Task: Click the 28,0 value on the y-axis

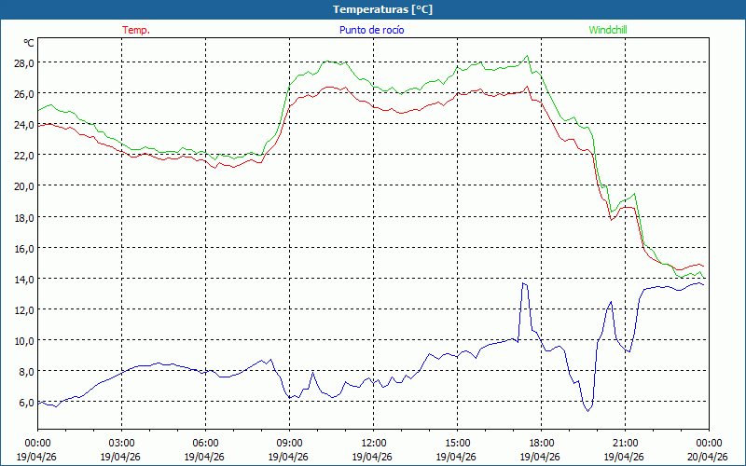Action: pyautogui.click(x=22, y=62)
